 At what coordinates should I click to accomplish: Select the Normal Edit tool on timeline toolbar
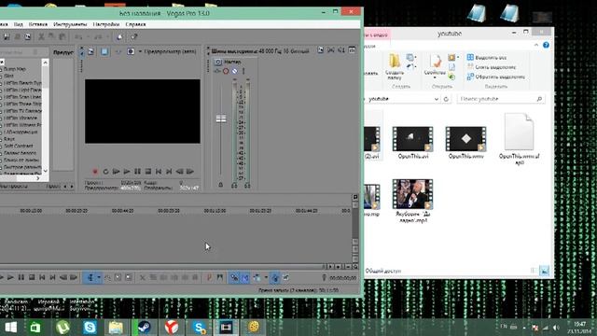[90, 278]
